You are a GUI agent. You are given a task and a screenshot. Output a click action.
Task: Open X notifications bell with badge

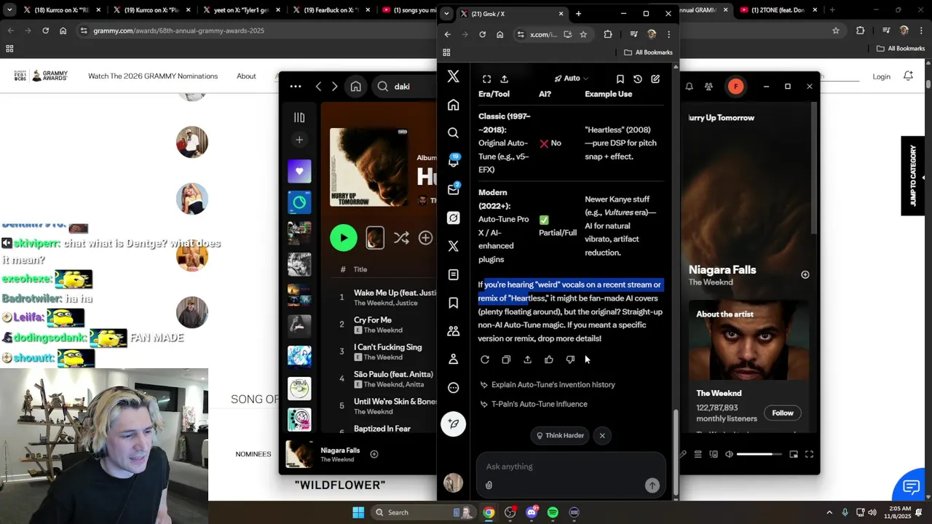coord(453,161)
